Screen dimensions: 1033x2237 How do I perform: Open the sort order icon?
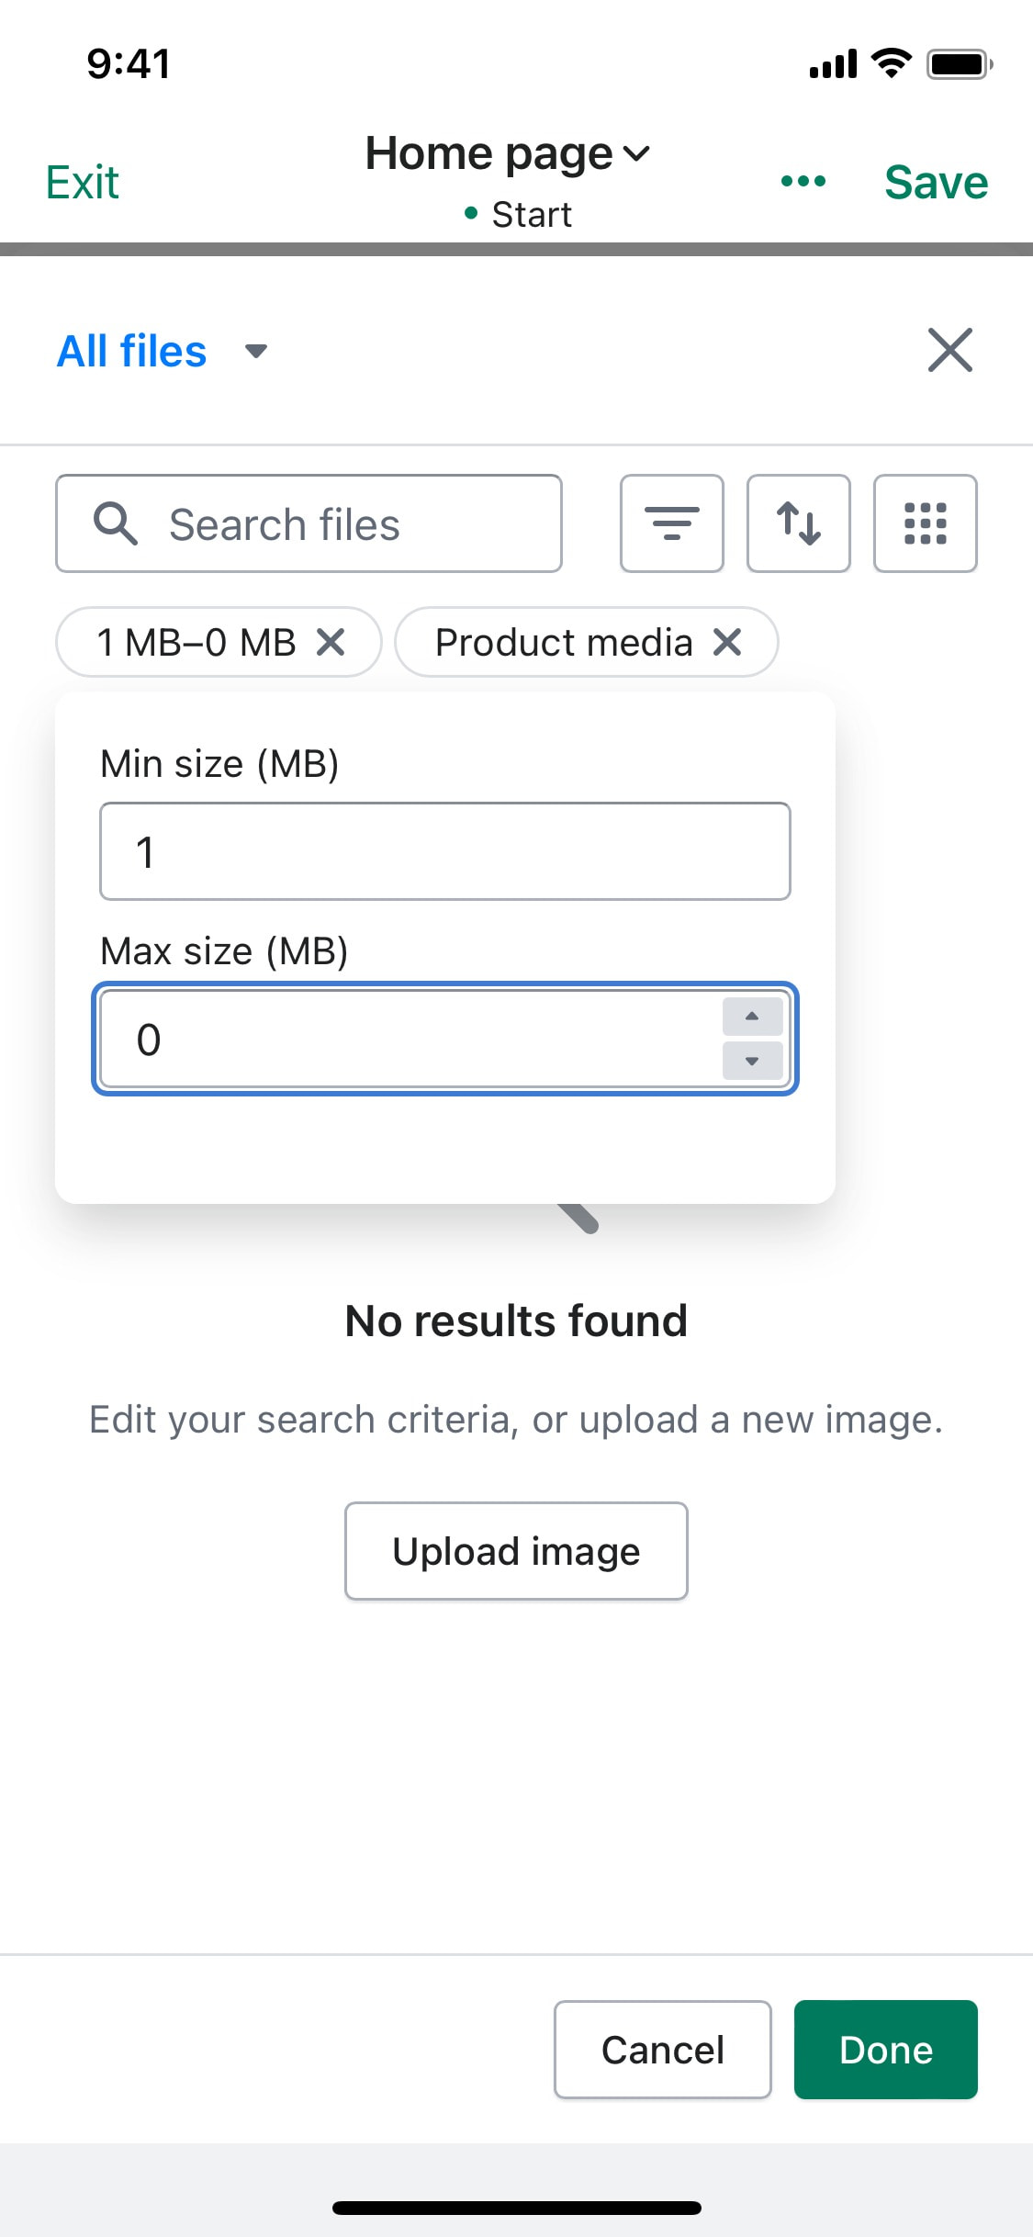tap(798, 523)
